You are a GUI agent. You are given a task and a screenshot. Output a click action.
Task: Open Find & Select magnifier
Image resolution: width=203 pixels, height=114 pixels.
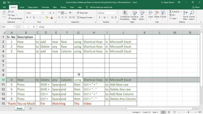(192, 16)
